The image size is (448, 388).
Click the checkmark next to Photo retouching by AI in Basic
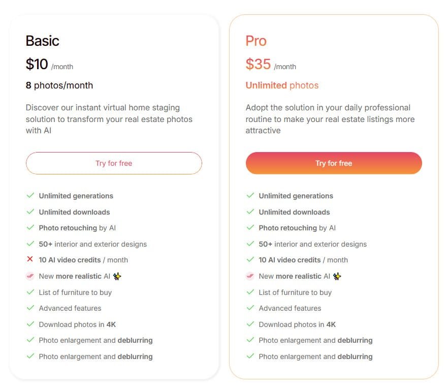pyautogui.click(x=30, y=228)
